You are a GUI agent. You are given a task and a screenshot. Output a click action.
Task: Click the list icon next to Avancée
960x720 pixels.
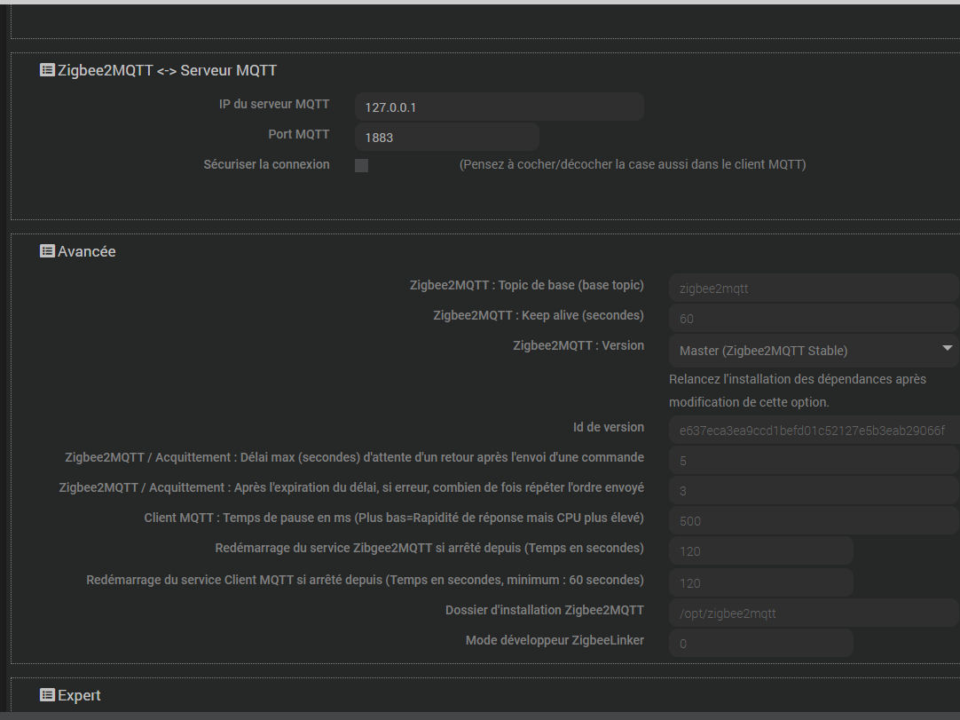pos(48,251)
